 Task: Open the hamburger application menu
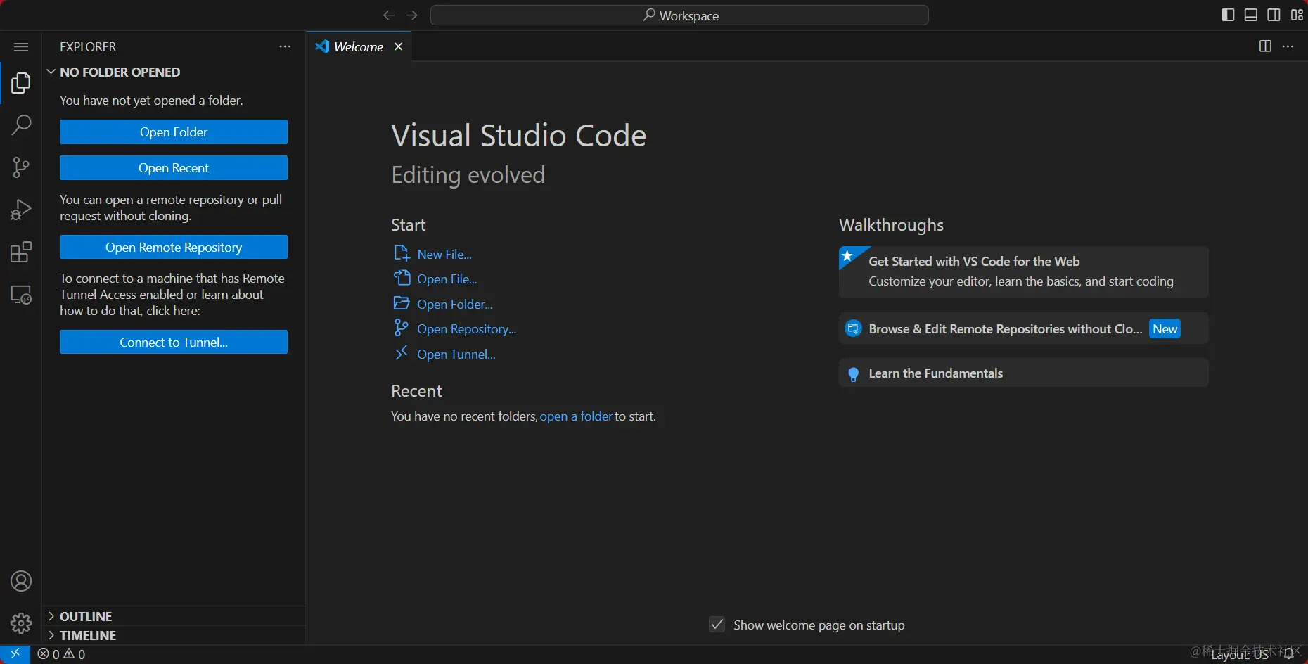pos(21,47)
